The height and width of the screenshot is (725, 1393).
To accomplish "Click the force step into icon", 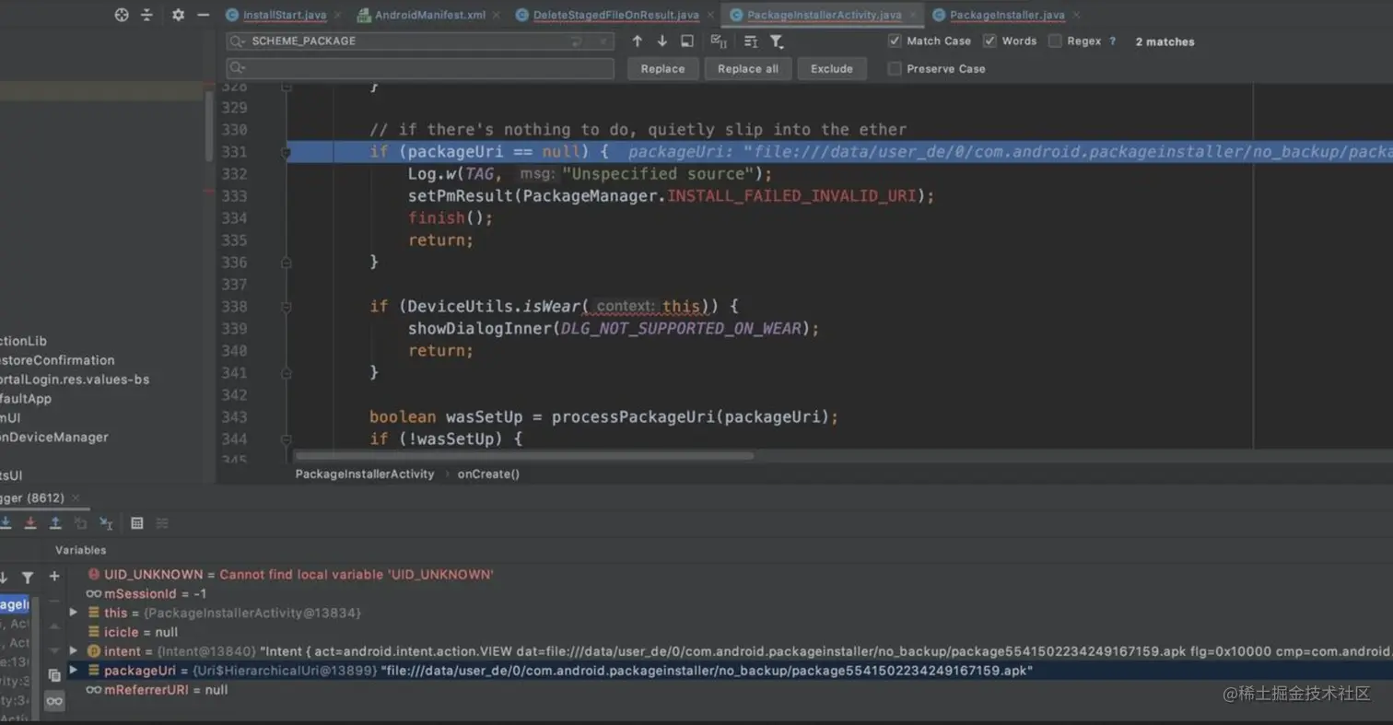I will pyautogui.click(x=30, y=523).
